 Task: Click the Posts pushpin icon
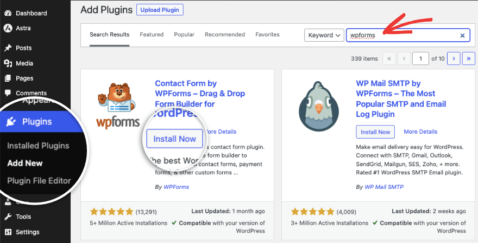coord(8,48)
